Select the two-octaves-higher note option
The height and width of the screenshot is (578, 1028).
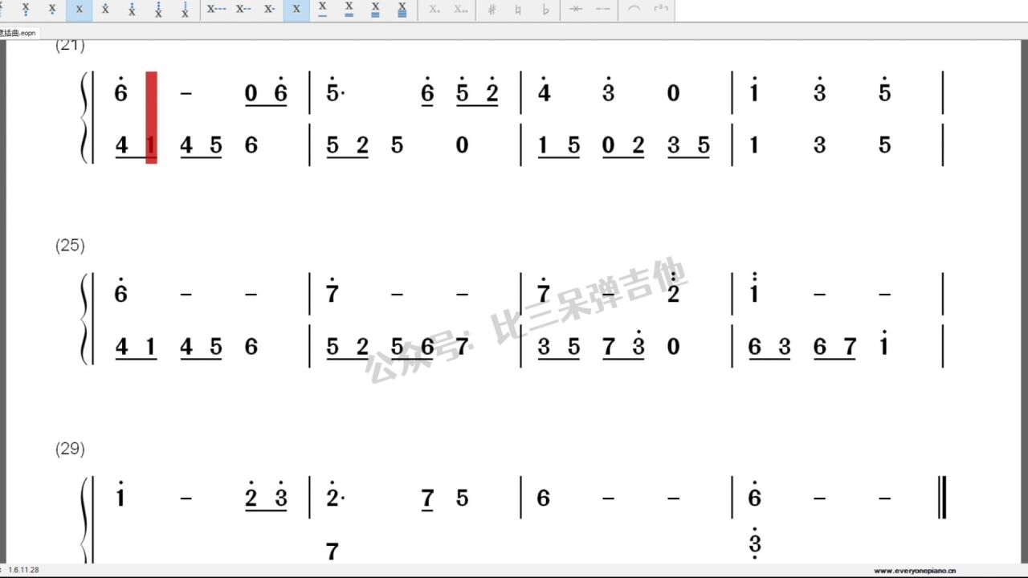(x=132, y=10)
